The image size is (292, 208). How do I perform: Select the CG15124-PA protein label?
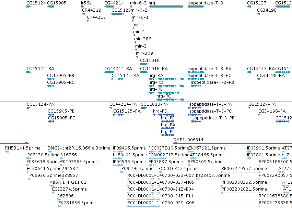(40, 104)
